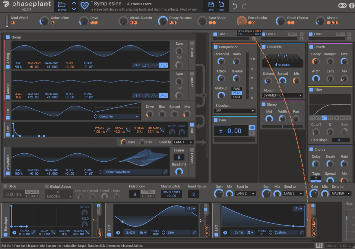This screenshot has width=355, height=249.
Task: Select the sine waveform in first Analog oscillator
Action: point(164,65)
